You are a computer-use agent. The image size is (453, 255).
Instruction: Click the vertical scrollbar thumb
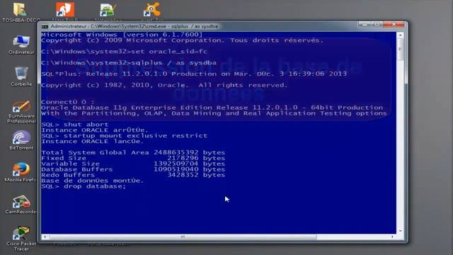pos(400,50)
